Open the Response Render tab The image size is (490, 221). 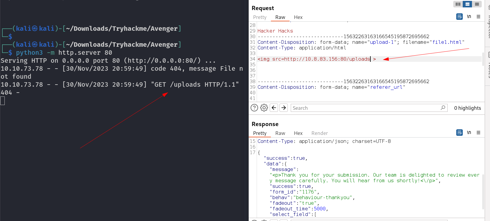coord(319,133)
